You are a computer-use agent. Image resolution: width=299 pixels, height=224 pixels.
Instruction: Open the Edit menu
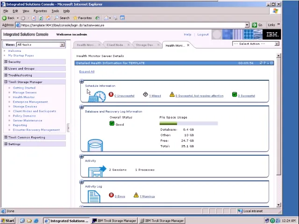pos(15,11)
